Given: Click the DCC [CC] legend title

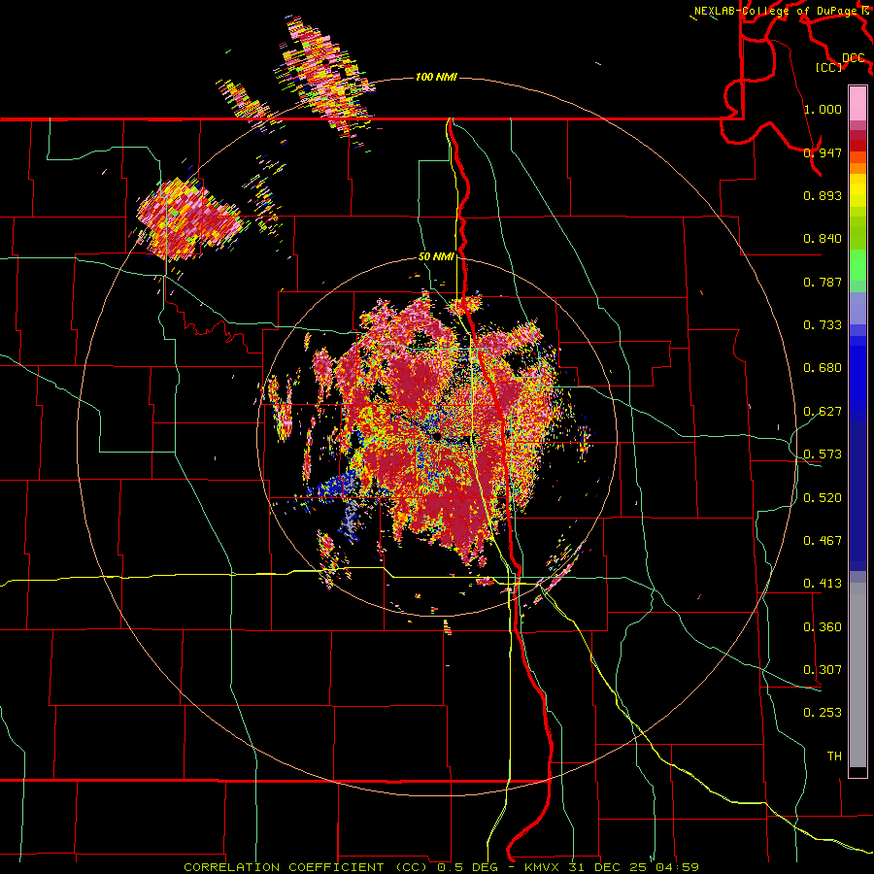Looking at the screenshot, I should point(841,62).
